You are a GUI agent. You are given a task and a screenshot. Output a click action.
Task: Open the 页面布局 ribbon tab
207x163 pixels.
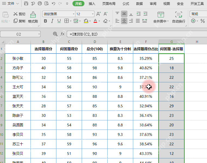click(109, 4)
